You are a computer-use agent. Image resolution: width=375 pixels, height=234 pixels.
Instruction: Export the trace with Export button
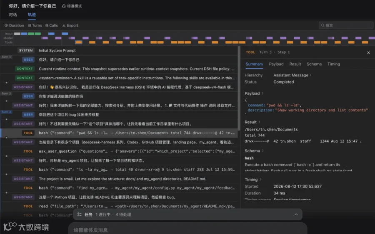pos(70,25)
